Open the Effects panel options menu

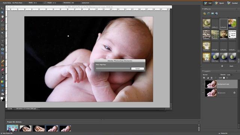pyautogui.click(x=237, y=9)
